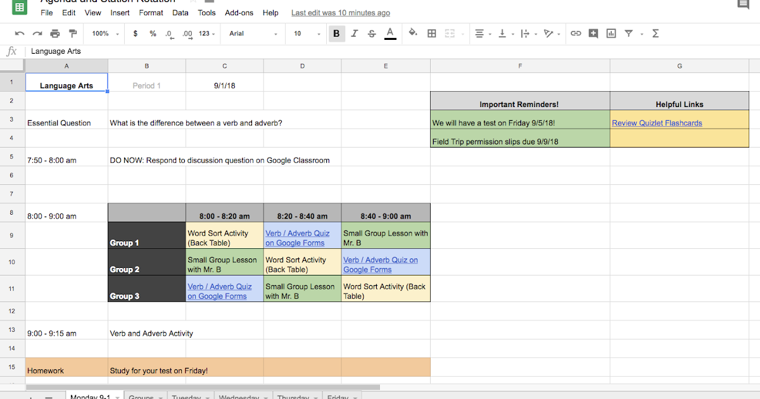The image size is (760, 399).
Task: Click the Paint format tool
Action: (x=73, y=33)
